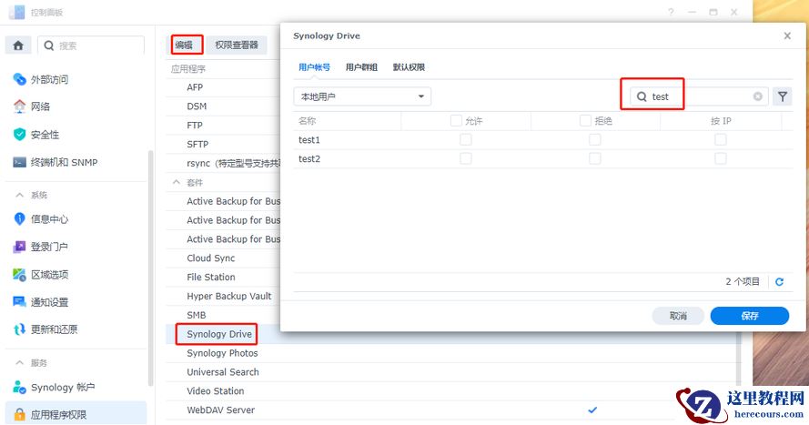This screenshot has height=425, width=809.
Task: Click the dialog search field containing test
Action: [x=699, y=96]
